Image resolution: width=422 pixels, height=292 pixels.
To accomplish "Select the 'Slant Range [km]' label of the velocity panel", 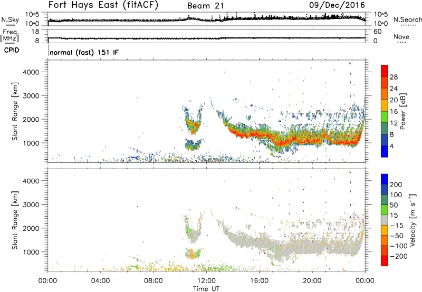I will [15, 220].
